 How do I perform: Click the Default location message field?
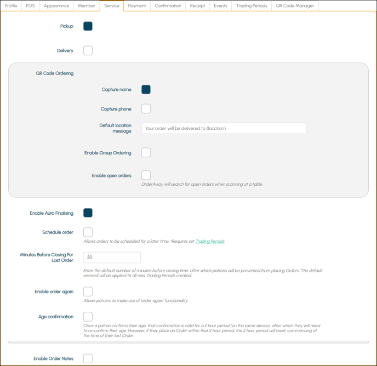[x=224, y=128]
